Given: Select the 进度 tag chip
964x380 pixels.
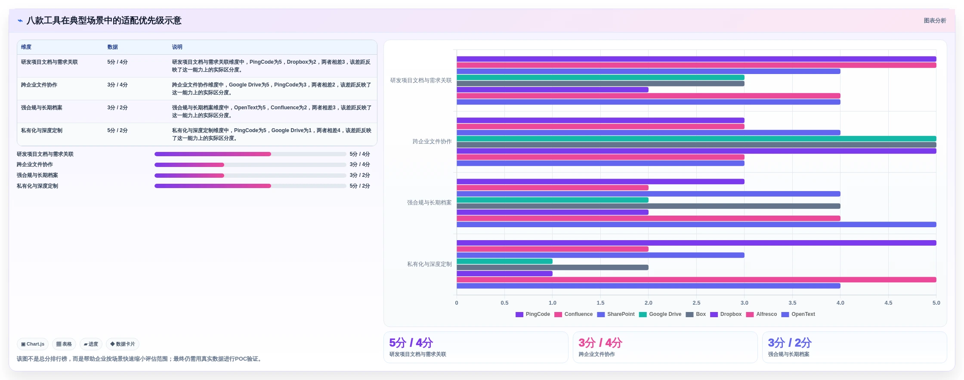Looking at the screenshot, I should [x=91, y=344].
